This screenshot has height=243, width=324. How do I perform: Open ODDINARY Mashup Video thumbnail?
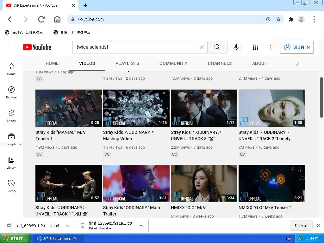pyautogui.click(x=136, y=108)
